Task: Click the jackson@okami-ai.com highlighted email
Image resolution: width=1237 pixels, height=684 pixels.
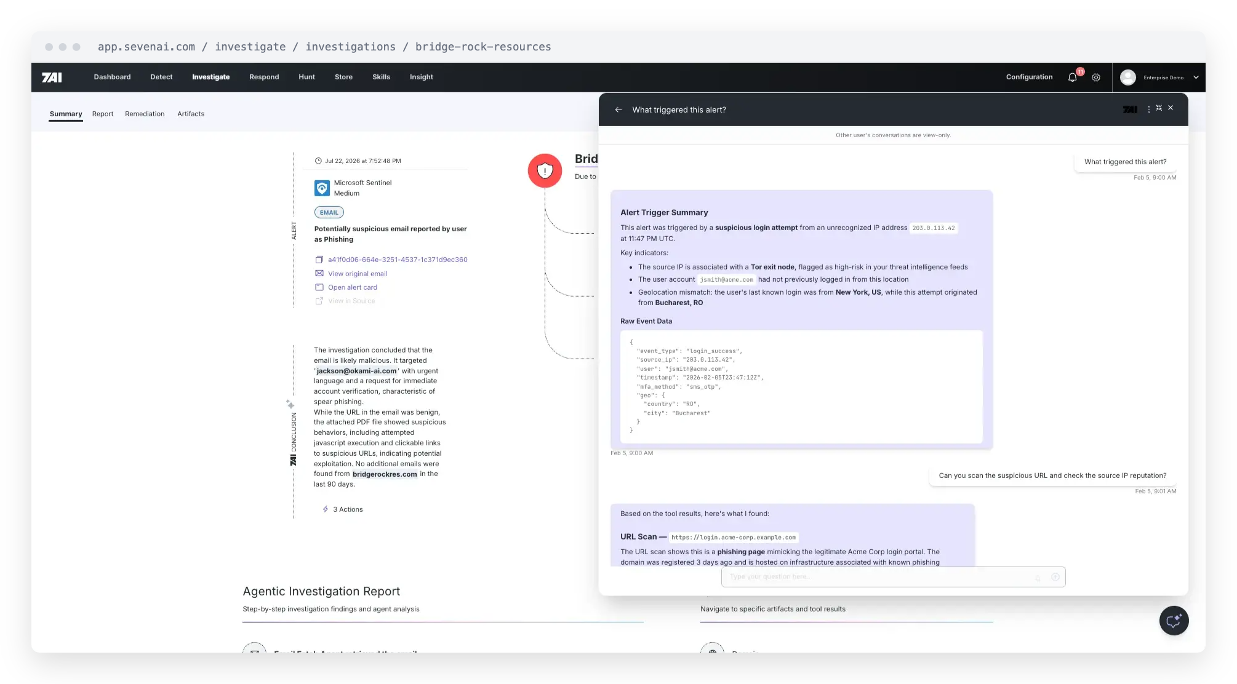Action: [356, 371]
